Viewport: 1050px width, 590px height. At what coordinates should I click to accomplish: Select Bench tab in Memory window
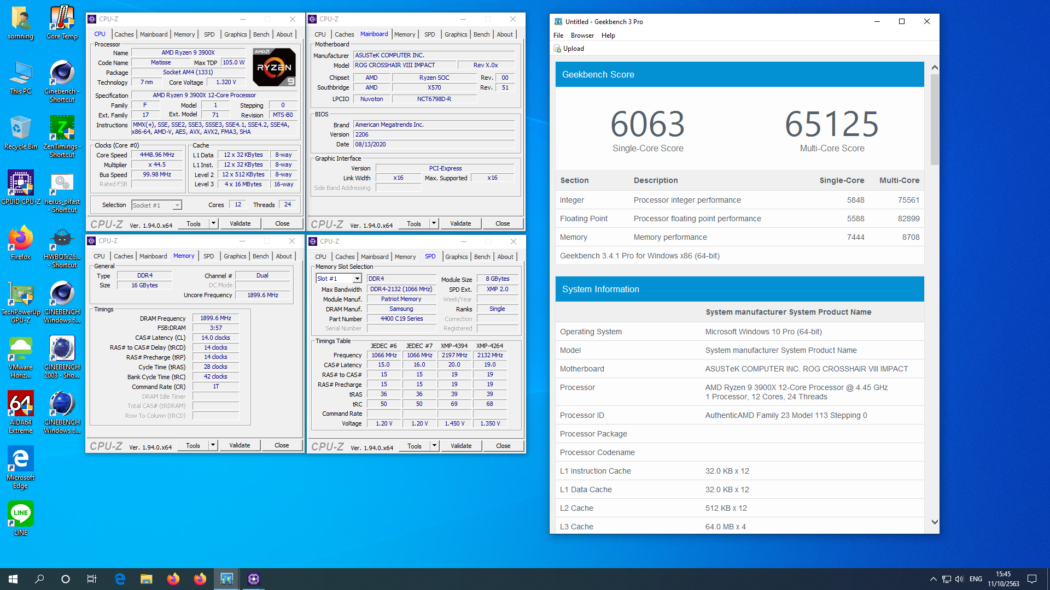click(261, 256)
